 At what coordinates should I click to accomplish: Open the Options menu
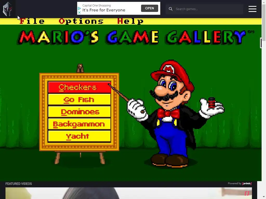(x=81, y=21)
